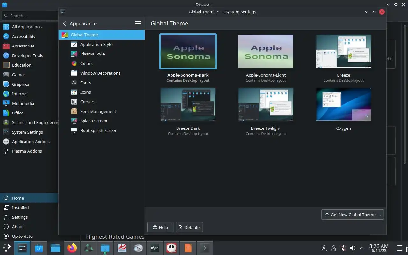
Task: Open Graphics category in Discover
Action: point(29,84)
